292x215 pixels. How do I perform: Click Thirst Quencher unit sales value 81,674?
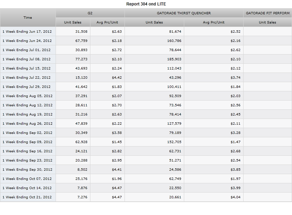tap(175, 31)
